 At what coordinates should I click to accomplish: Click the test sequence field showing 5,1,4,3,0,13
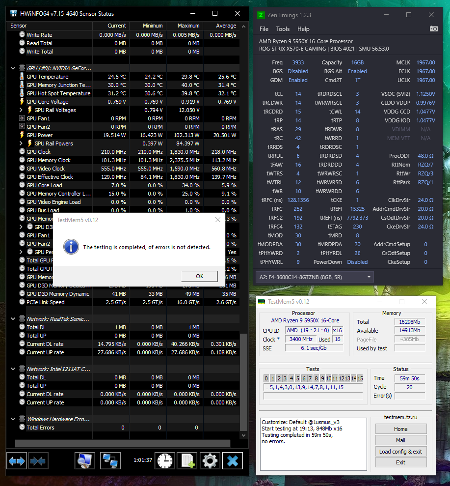[x=313, y=387]
